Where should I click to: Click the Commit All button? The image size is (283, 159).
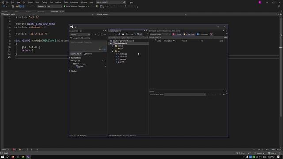[x=75, y=54]
